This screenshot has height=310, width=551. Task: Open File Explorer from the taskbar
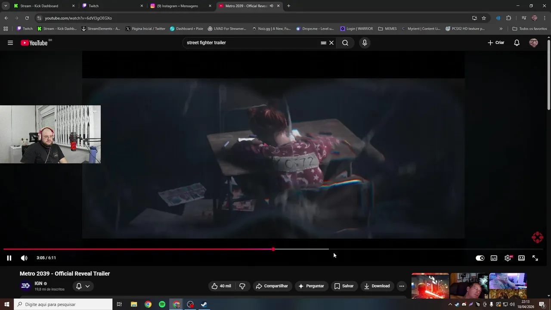click(x=134, y=304)
